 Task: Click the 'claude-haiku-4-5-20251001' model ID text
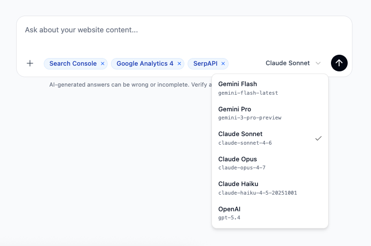coord(258,193)
